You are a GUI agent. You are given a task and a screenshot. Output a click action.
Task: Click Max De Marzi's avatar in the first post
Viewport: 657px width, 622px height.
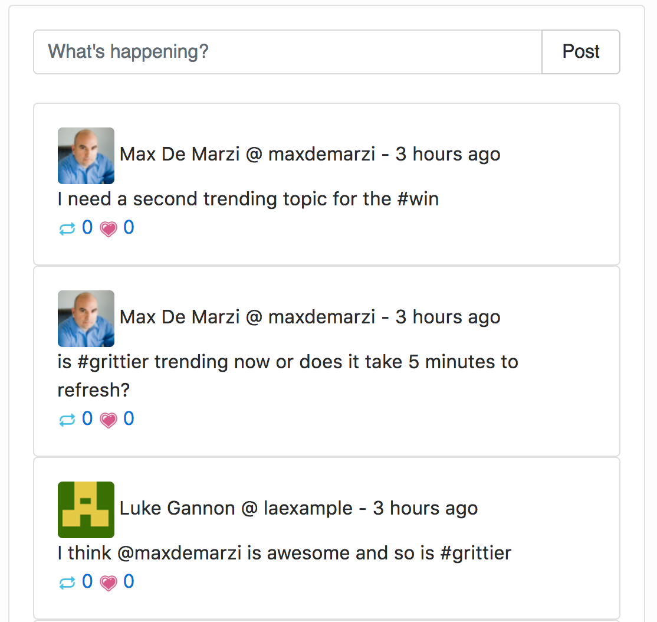(86, 156)
